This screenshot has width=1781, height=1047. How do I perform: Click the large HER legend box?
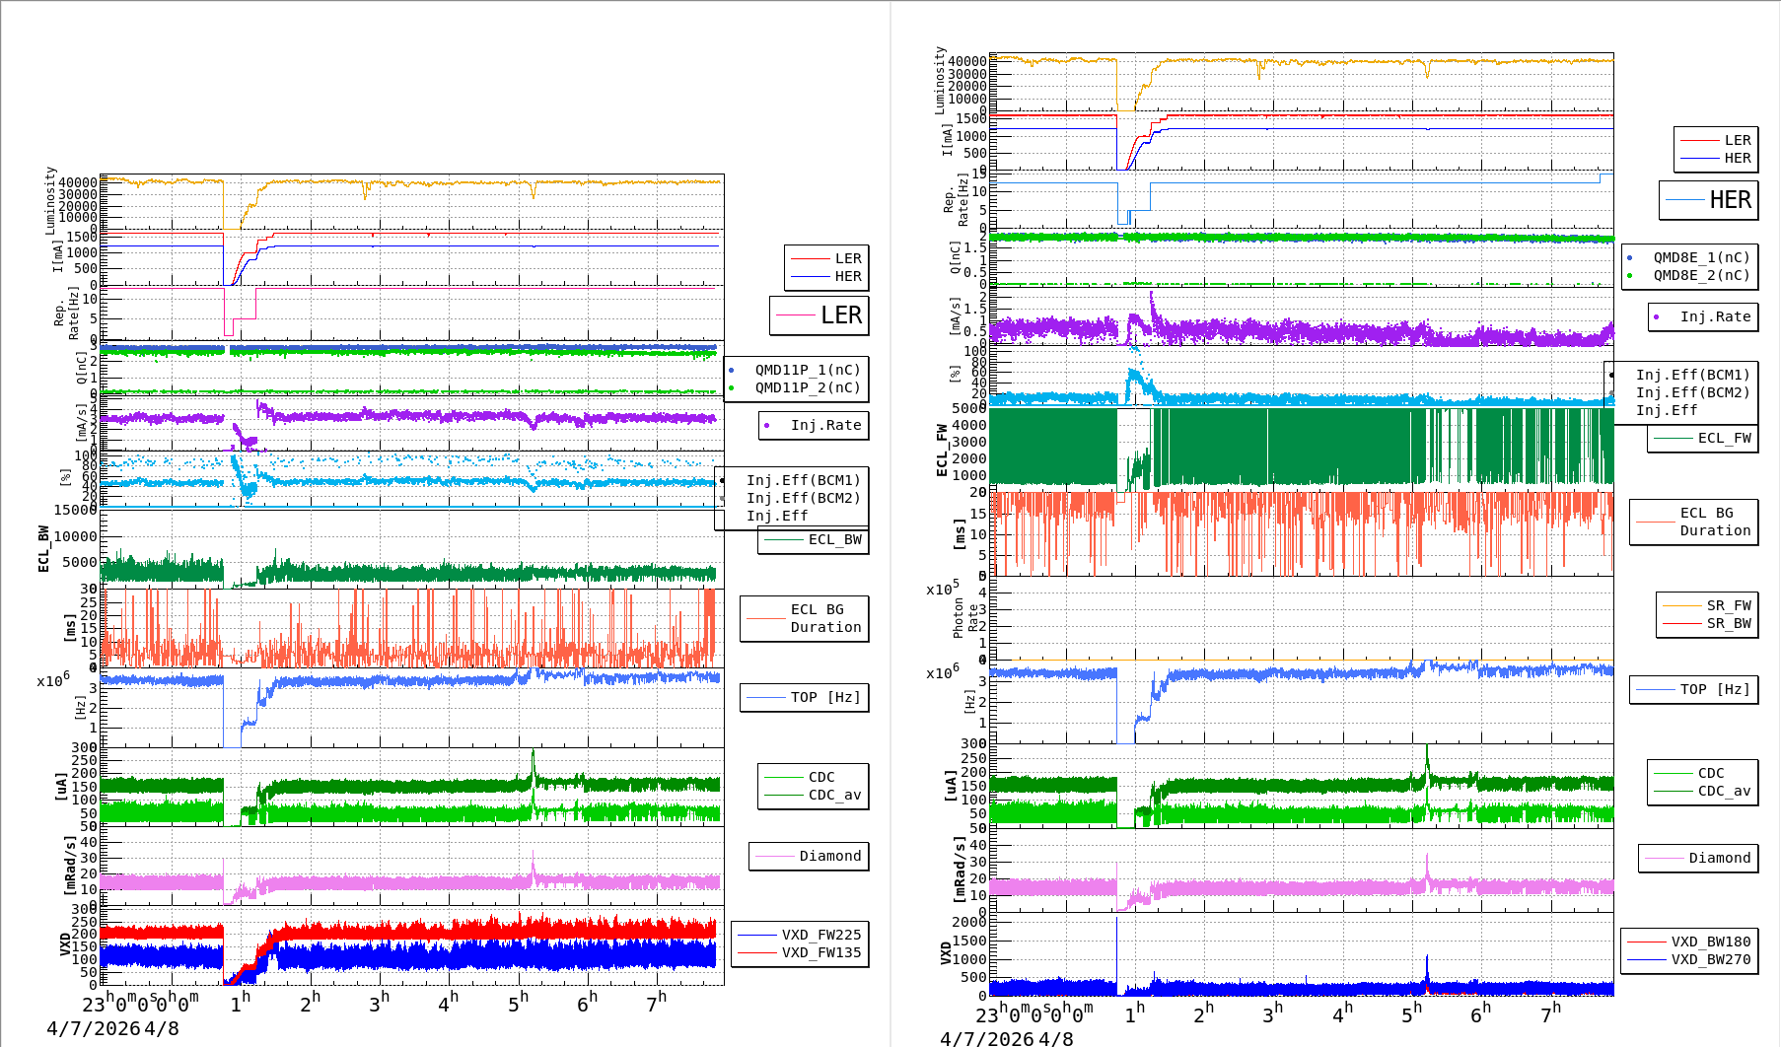1708,200
